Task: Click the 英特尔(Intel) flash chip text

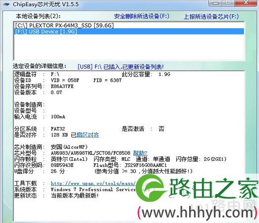Action: point(69,159)
